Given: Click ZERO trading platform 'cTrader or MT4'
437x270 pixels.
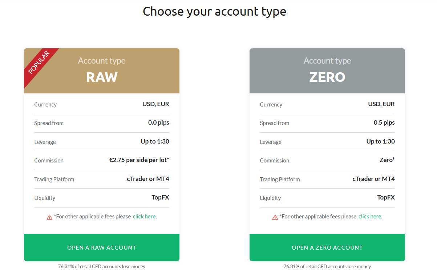Looking at the screenshot, I should pyautogui.click(x=374, y=179).
